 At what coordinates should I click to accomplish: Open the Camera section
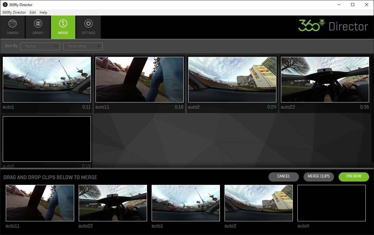pos(13,27)
